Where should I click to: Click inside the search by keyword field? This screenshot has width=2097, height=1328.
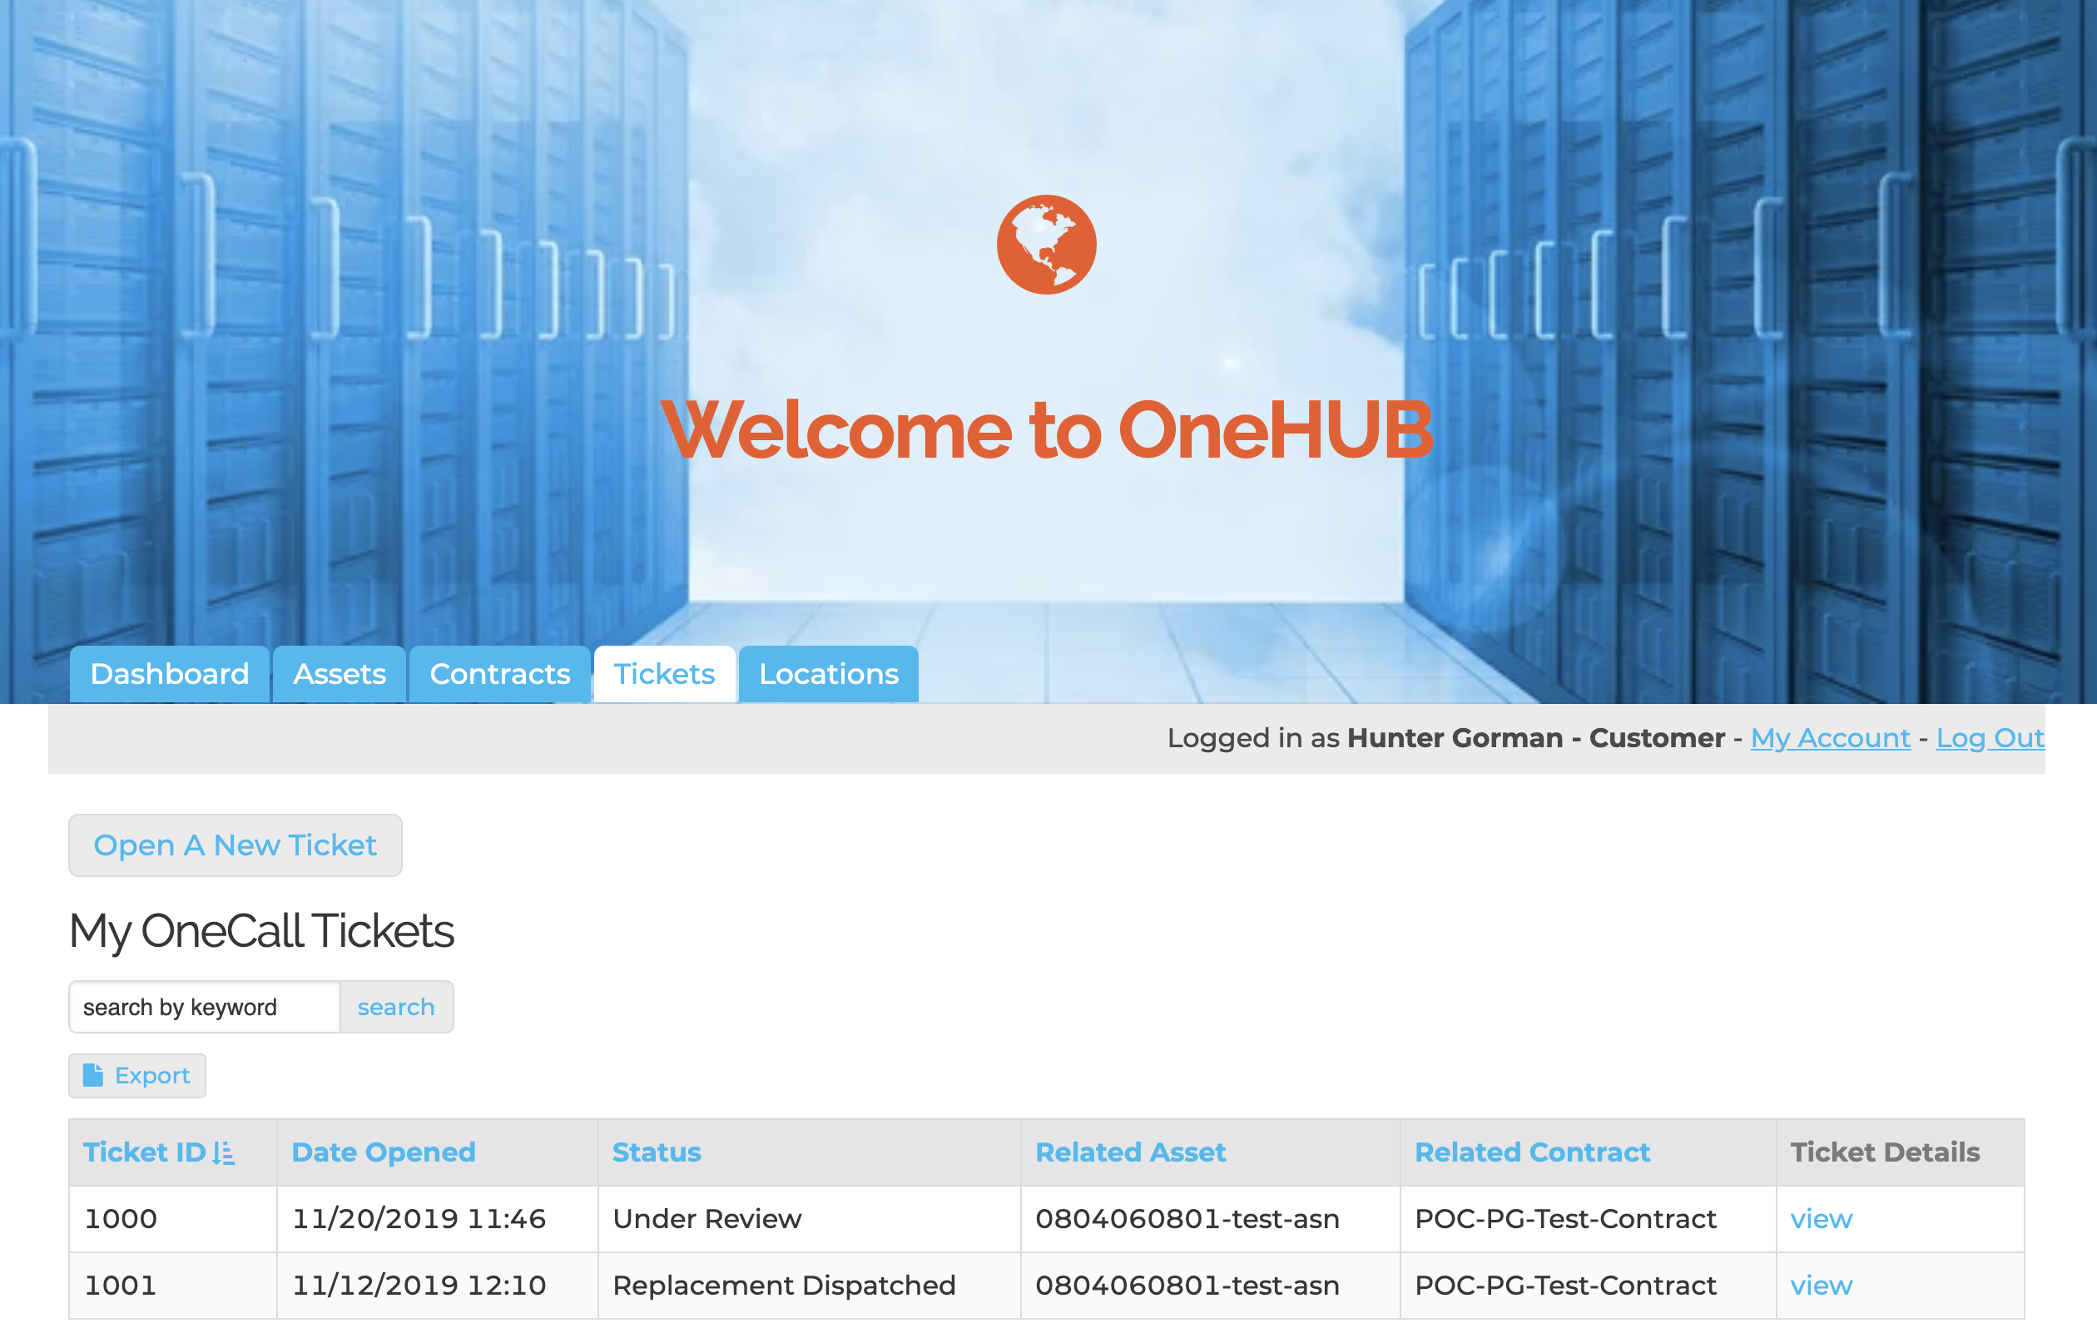tap(205, 1007)
